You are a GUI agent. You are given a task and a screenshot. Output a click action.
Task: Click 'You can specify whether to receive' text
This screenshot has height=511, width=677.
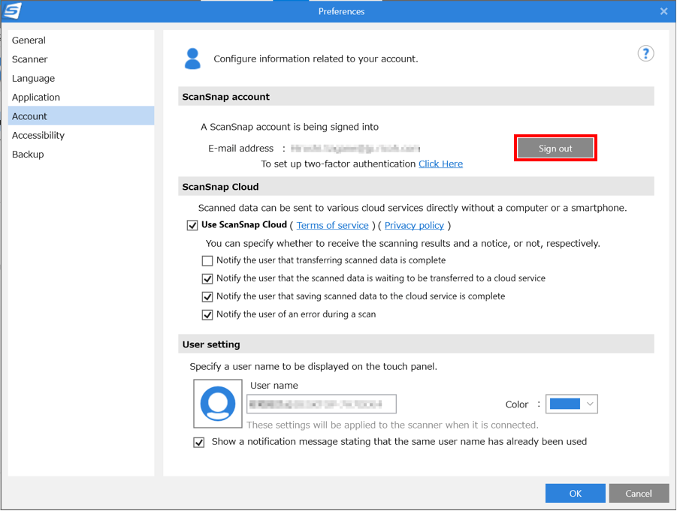403,243
